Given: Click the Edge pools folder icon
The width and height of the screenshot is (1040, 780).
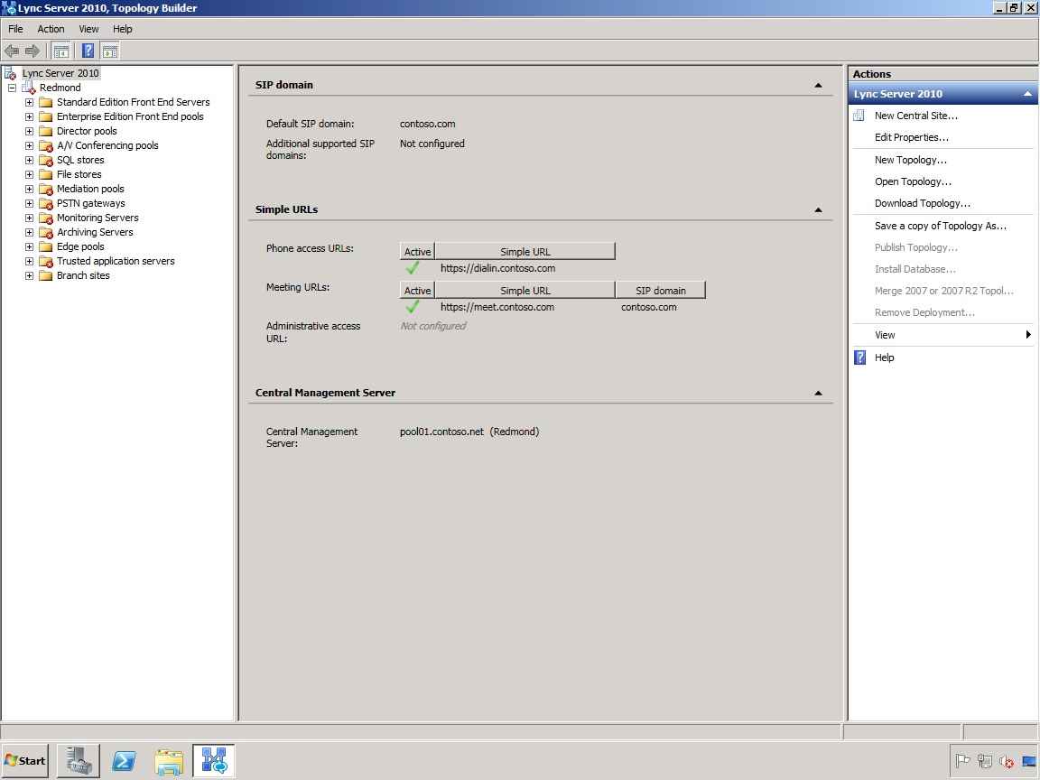Looking at the screenshot, I should 46,246.
